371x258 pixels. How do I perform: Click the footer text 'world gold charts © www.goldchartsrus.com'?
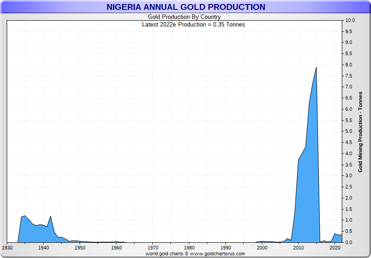(195, 254)
